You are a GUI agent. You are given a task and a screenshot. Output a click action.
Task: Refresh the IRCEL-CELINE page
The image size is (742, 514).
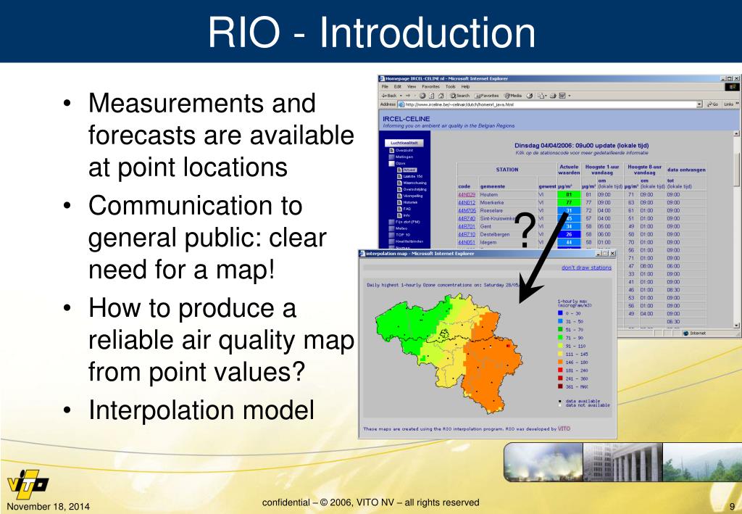(432, 96)
